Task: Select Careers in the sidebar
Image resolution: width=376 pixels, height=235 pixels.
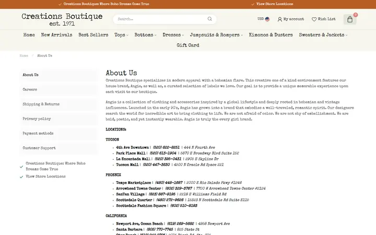Action: pos(58,89)
